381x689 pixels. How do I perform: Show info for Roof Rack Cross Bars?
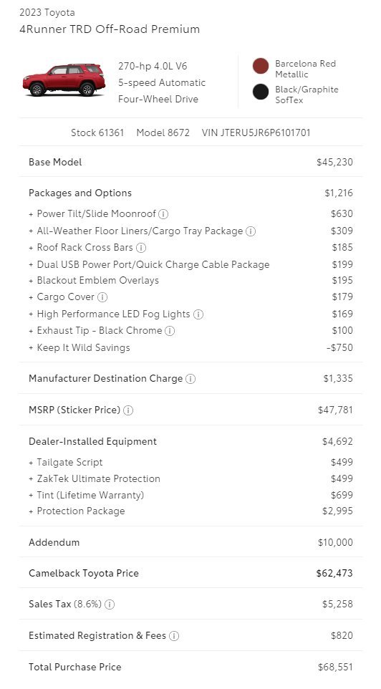[x=141, y=248]
